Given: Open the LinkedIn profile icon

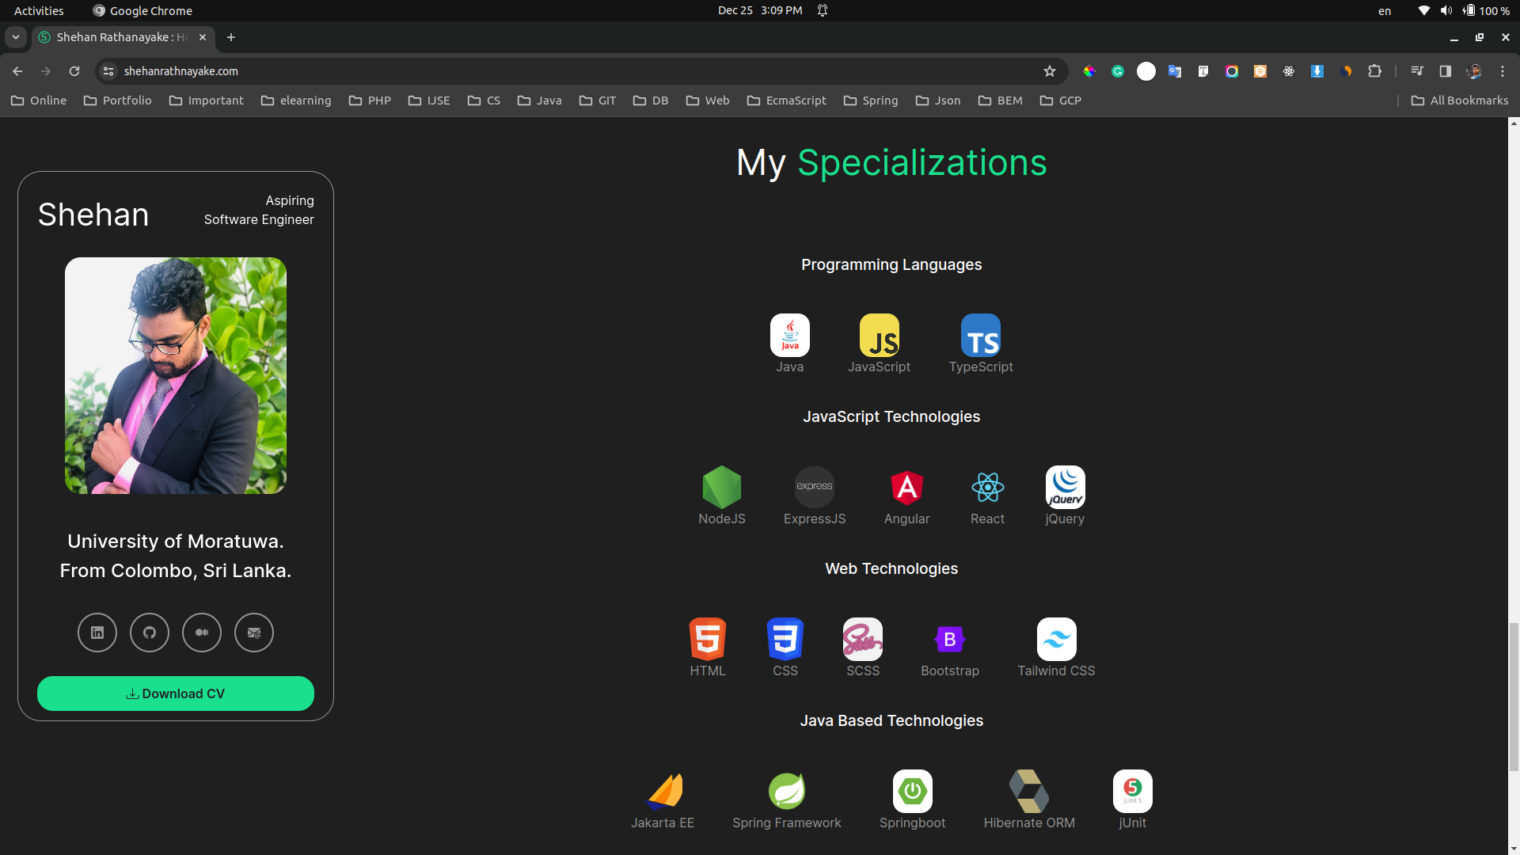Looking at the screenshot, I should [x=97, y=633].
